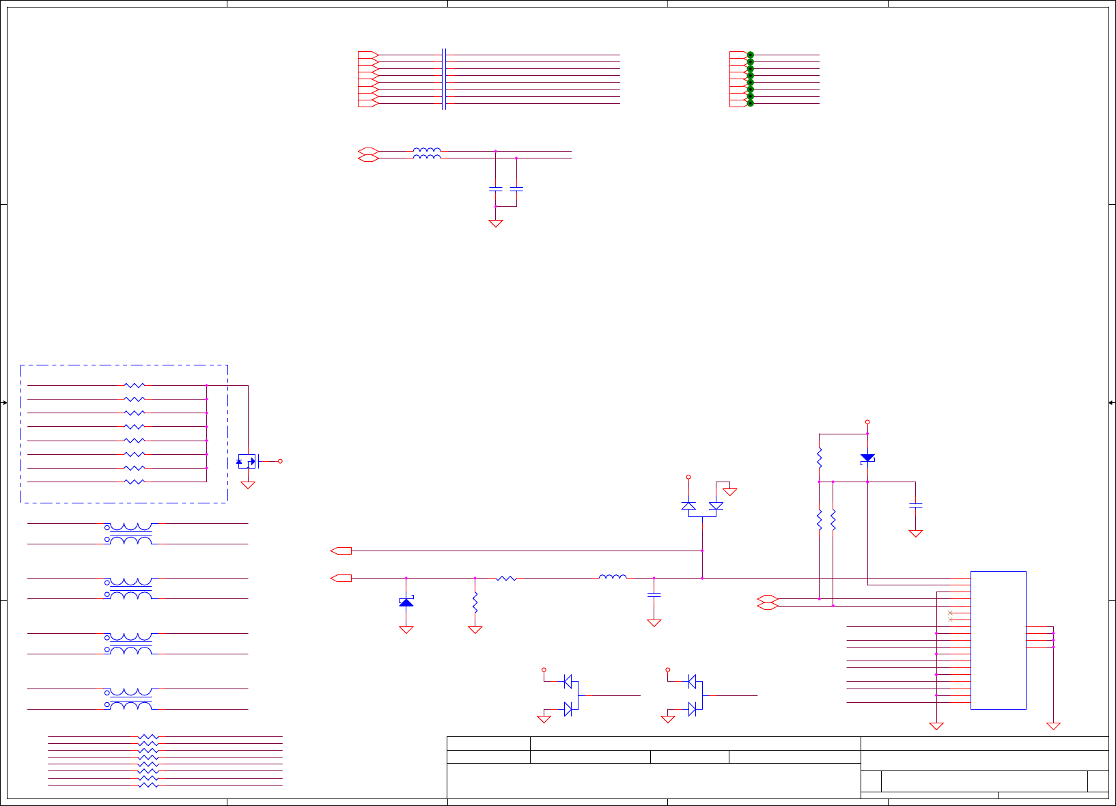The image size is (1116, 806).
Task: Select the blue double-bar symbol crossing the eight bus lines
Action: coord(444,79)
